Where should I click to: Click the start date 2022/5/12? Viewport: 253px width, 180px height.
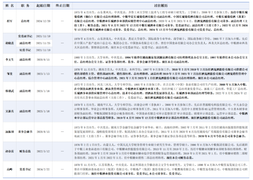43,151
